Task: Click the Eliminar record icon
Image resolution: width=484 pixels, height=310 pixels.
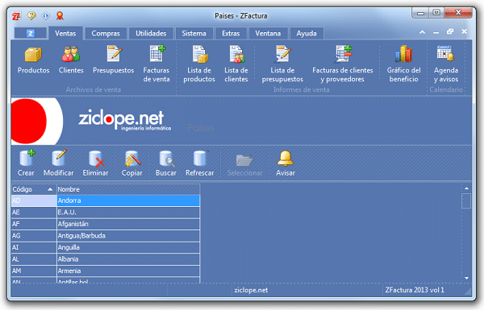Action: (x=96, y=159)
